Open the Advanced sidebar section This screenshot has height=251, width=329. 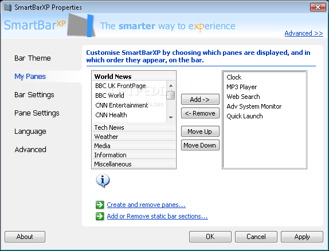[x=30, y=149]
